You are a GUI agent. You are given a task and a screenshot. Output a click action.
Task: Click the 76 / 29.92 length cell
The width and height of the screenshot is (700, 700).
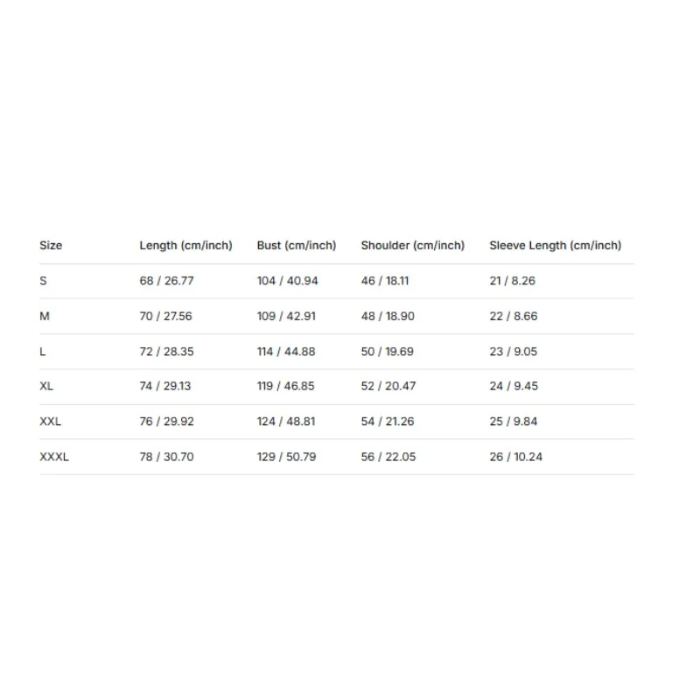(166, 421)
